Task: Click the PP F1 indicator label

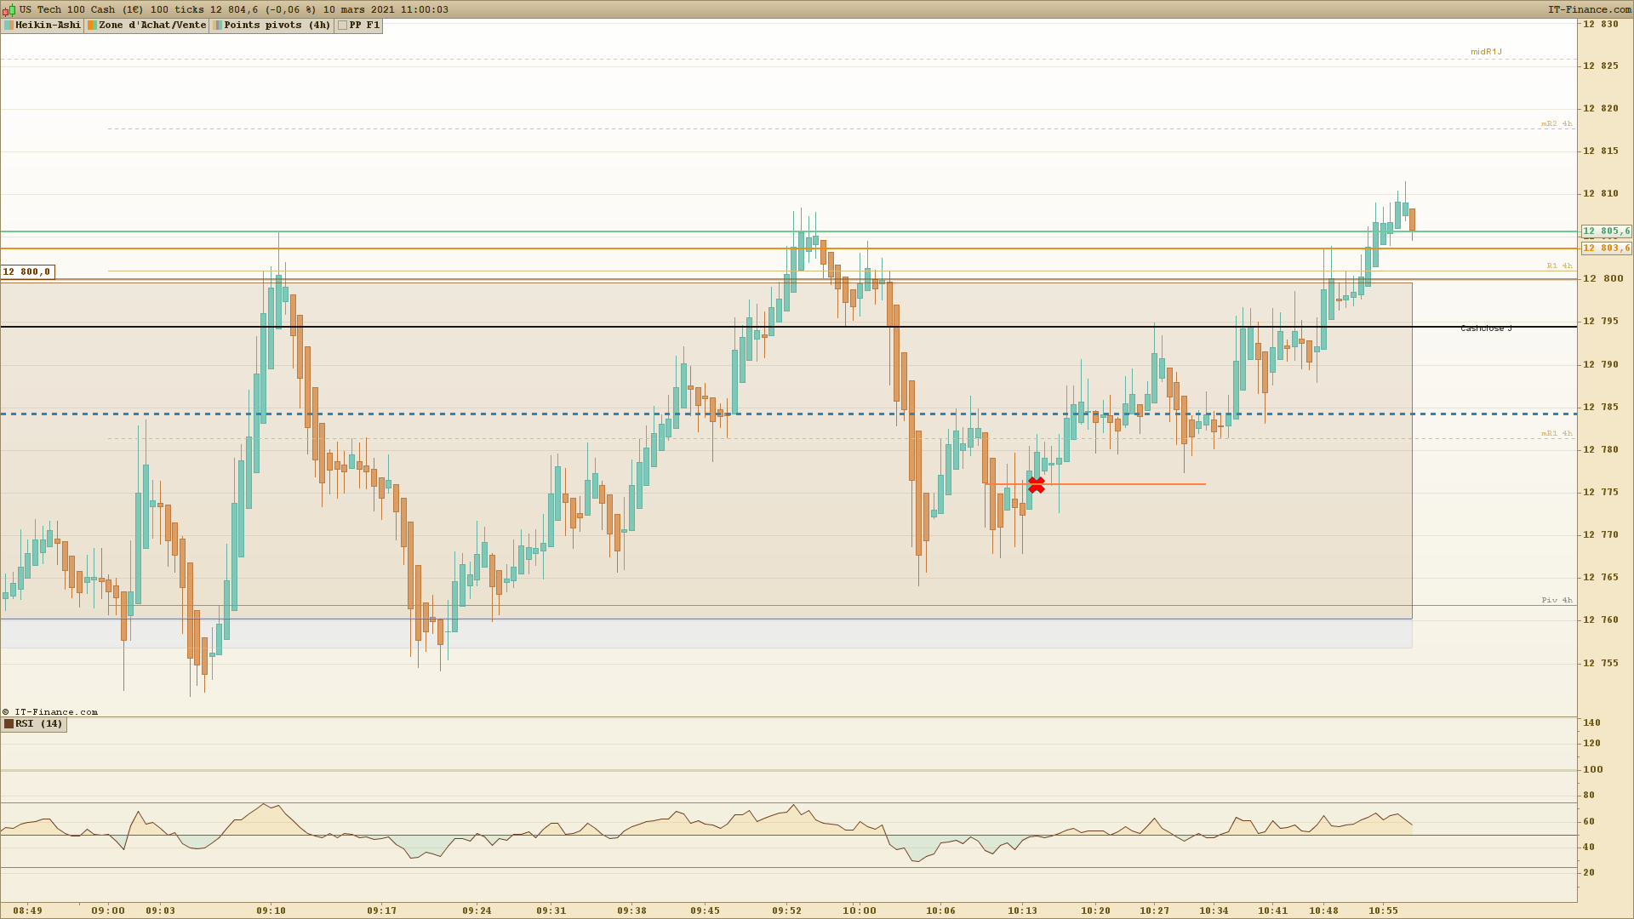Action: tap(364, 26)
